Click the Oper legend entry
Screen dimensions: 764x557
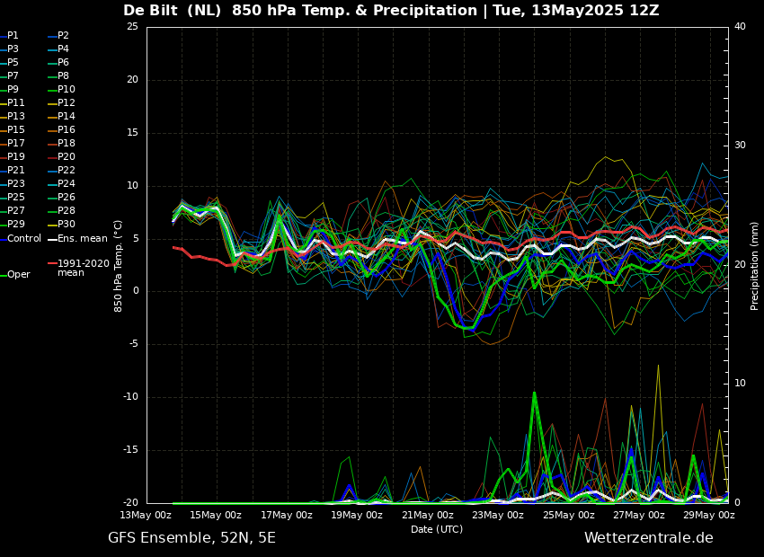coord(18,275)
